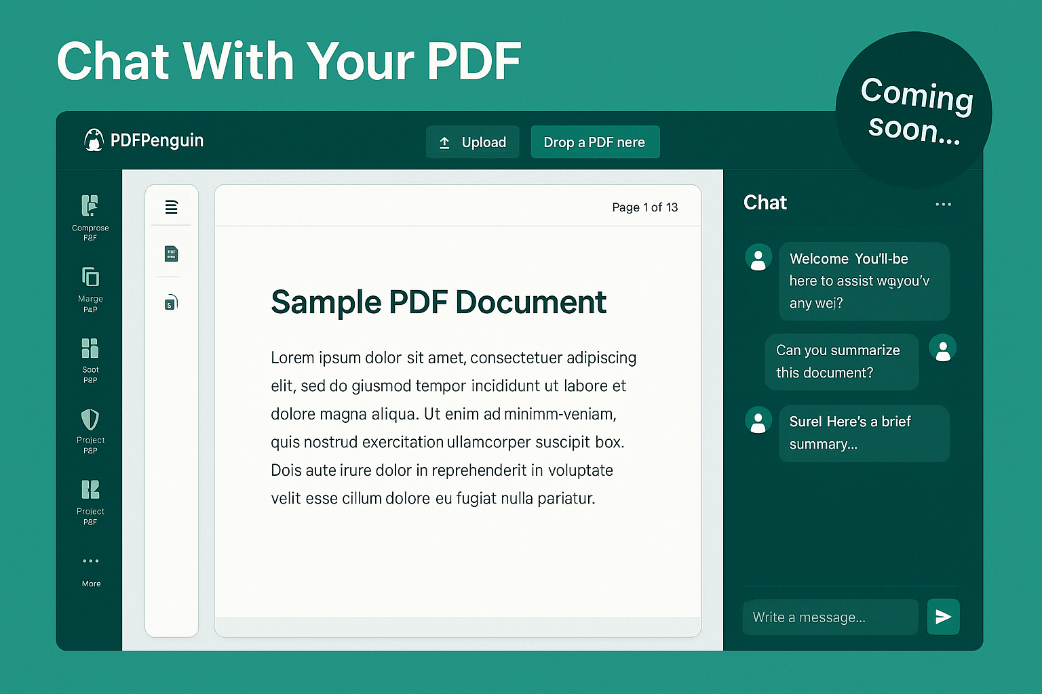Open the chat three-dot options menu
The width and height of the screenshot is (1042, 694).
943,203
